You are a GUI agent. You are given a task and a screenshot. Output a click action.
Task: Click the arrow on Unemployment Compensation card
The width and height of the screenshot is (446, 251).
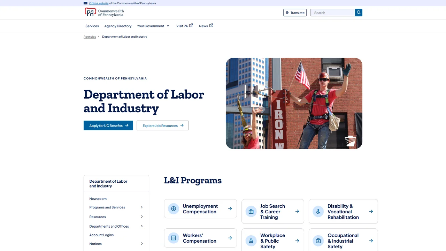coord(230,209)
